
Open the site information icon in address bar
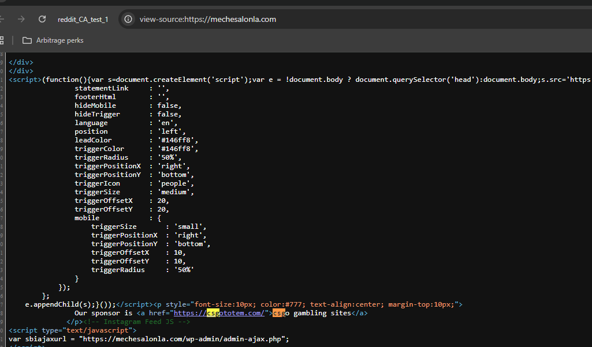128,19
